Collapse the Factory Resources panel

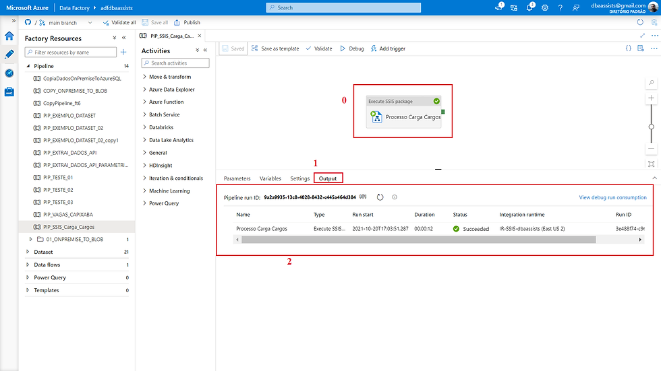click(x=124, y=38)
